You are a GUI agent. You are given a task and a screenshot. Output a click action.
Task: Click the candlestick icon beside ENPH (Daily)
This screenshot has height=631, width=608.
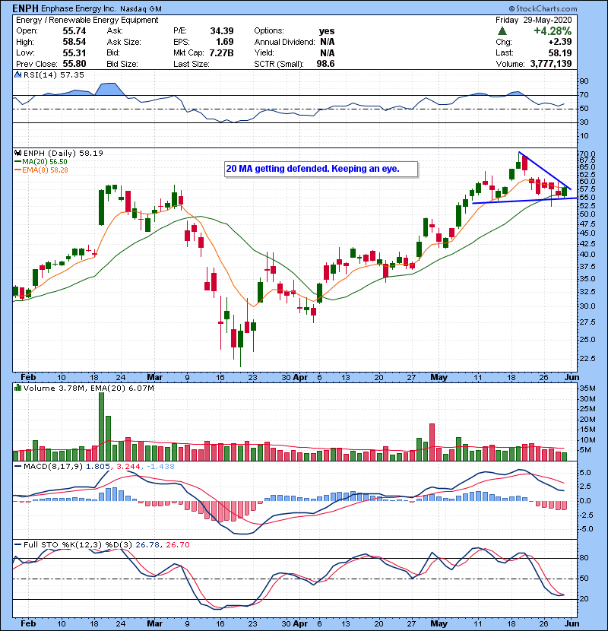[17, 154]
